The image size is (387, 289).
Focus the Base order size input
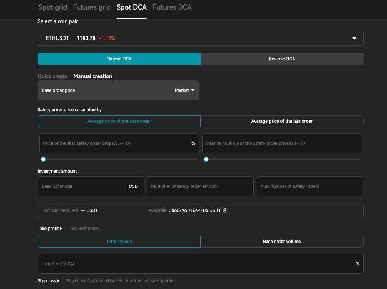tap(83, 186)
